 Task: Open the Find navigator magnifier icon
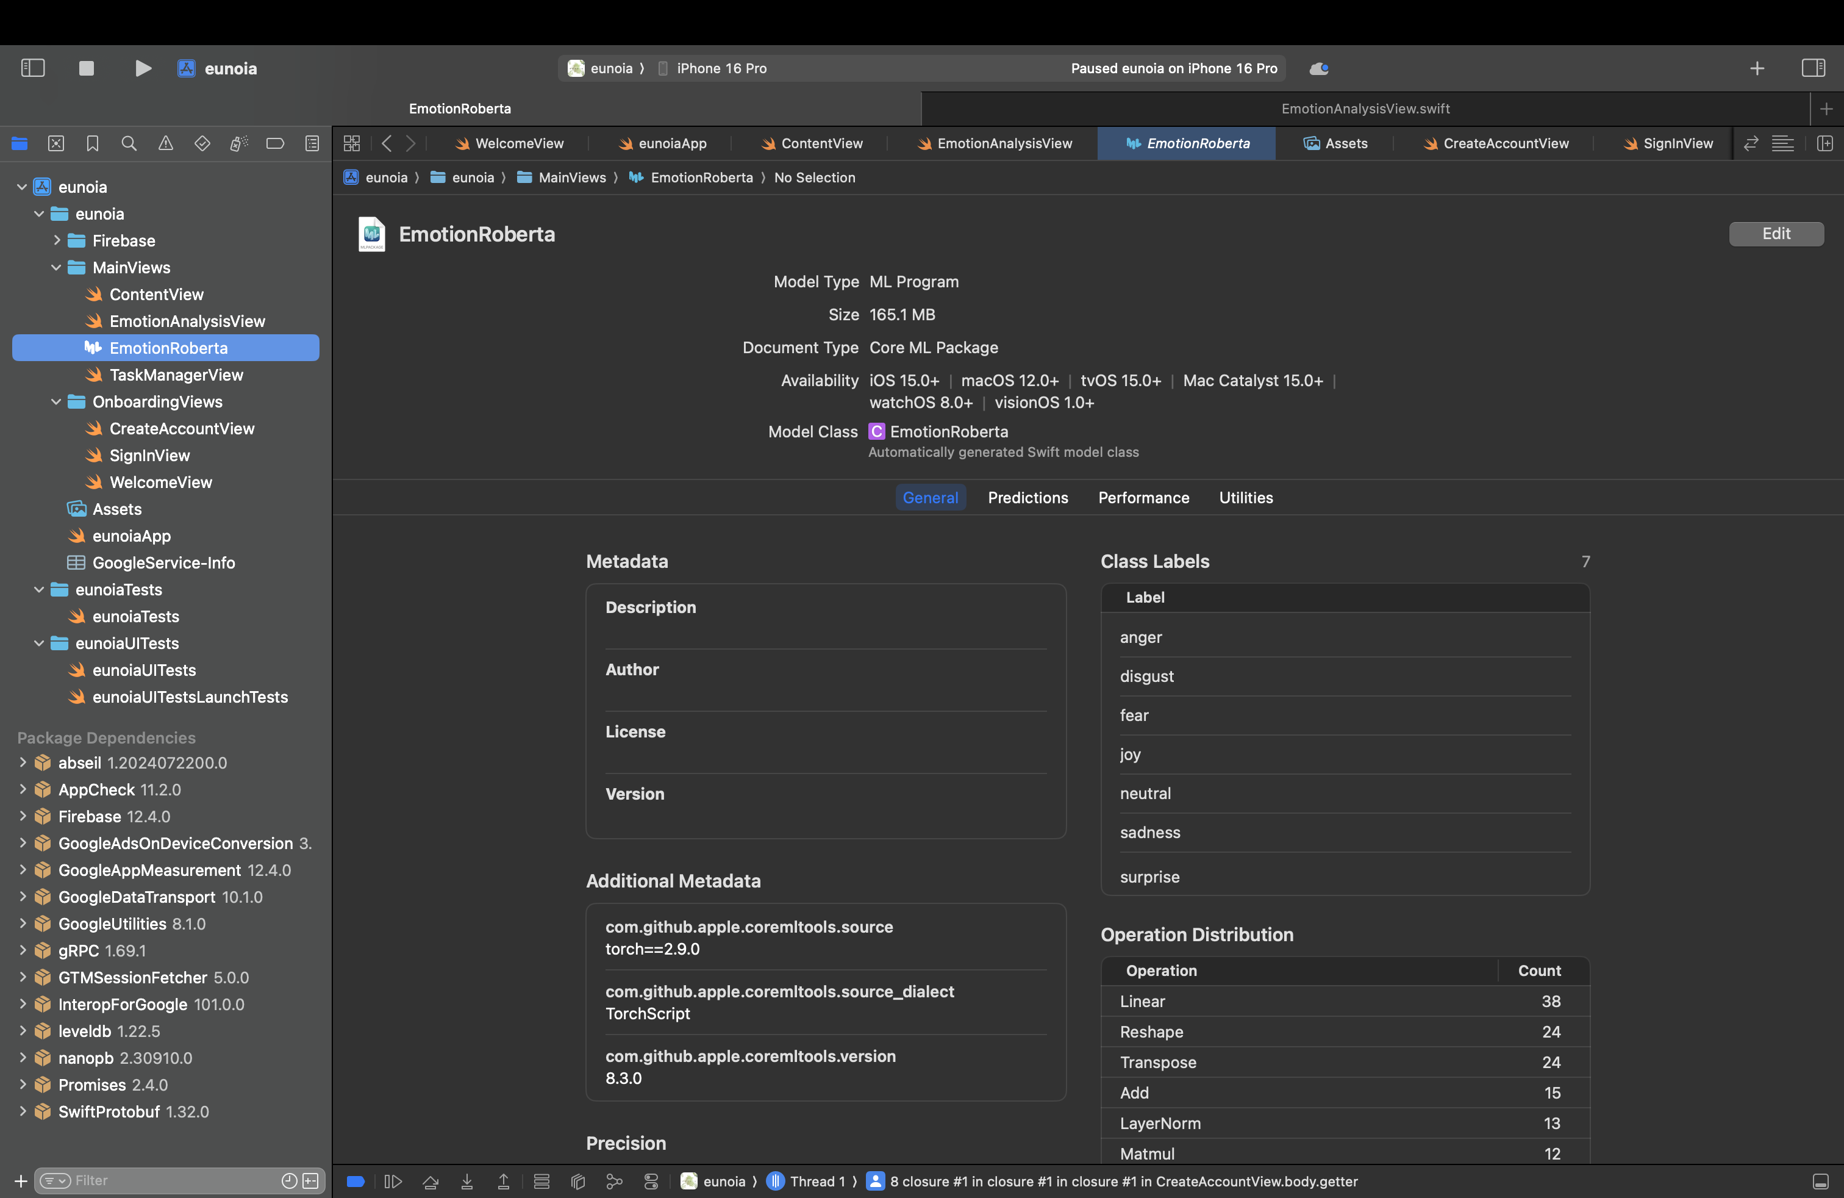129,143
